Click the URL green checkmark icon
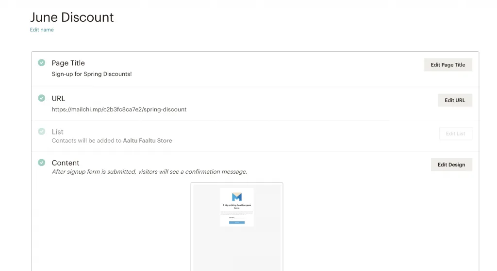497x271 pixels. [x=42, y=98]
